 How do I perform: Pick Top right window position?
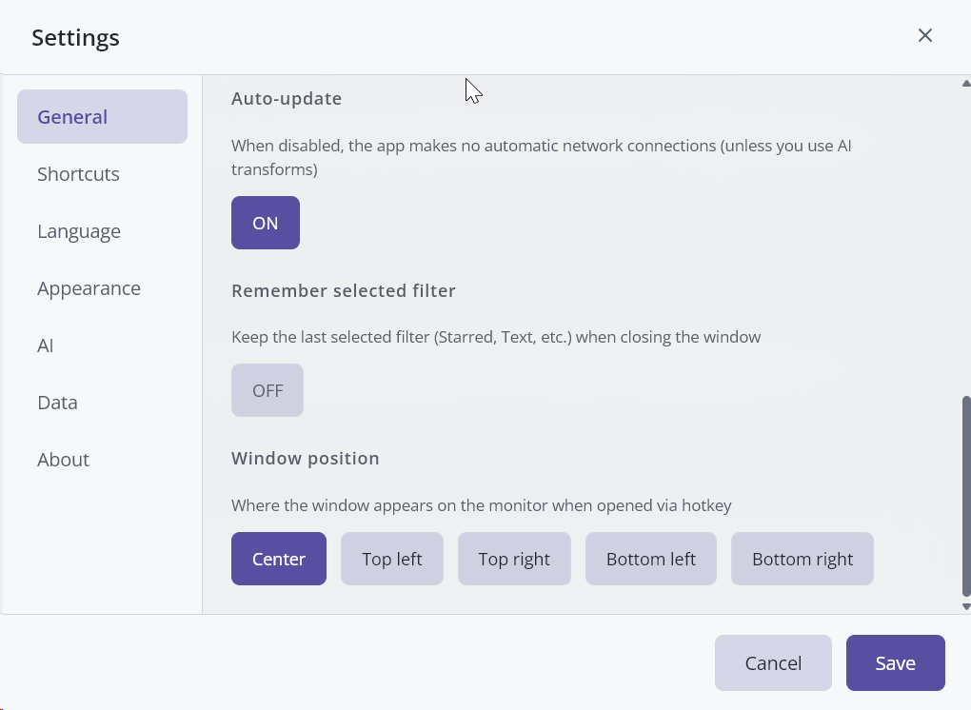[514, 559]
